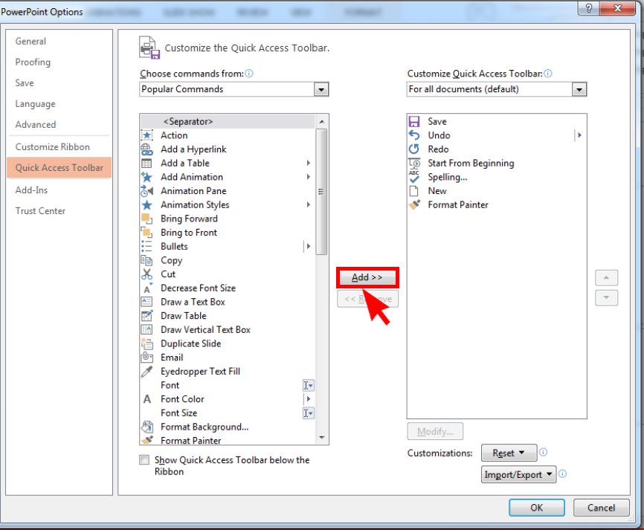This screenshot has width=644, height=530.
Task: Move selected command up with arrow button
Action: tap(606, 278)
